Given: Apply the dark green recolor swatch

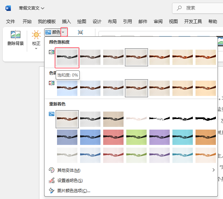Looking at the screenshot, I should pos(136,137).
